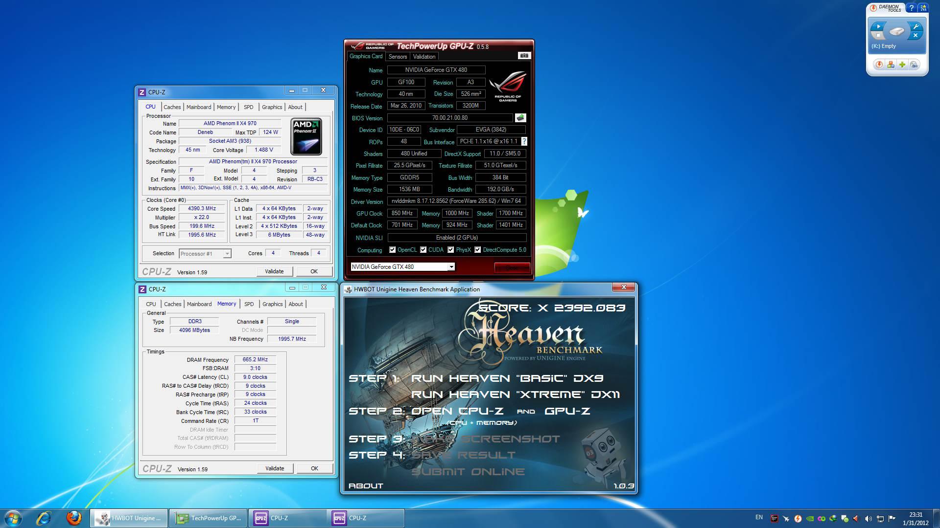940x528 pixels.
Task: Click Validate in bottom CPU-Z memory window
Action: point(275,468)
